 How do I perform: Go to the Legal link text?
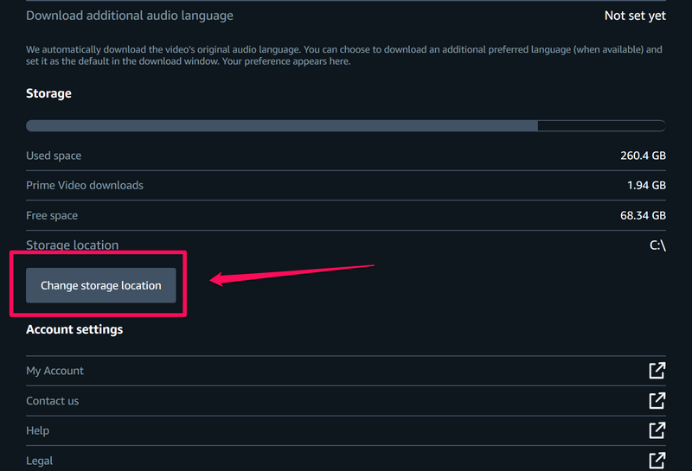coord(39,461)
